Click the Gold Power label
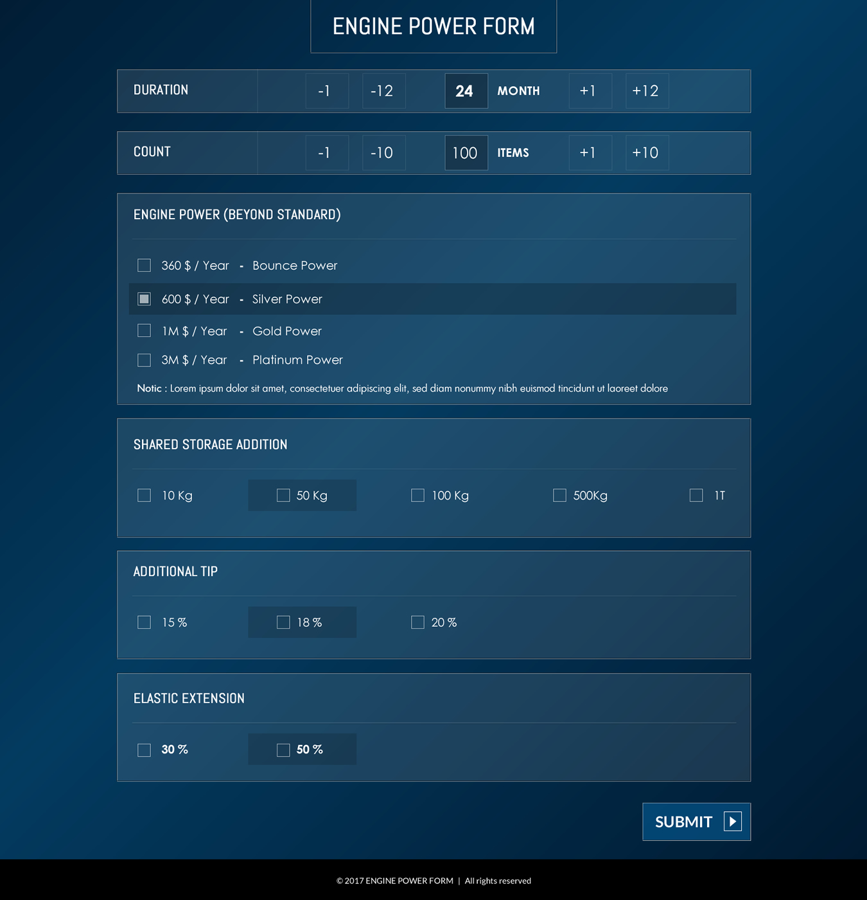 tap(287, 331)
